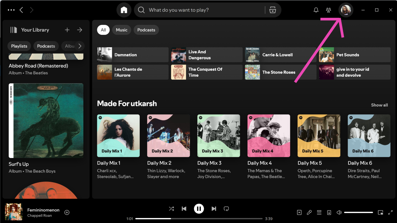Select the Podcasts filter tab in main view
This screenshot has height=223, width=397.
click(146, 30)
